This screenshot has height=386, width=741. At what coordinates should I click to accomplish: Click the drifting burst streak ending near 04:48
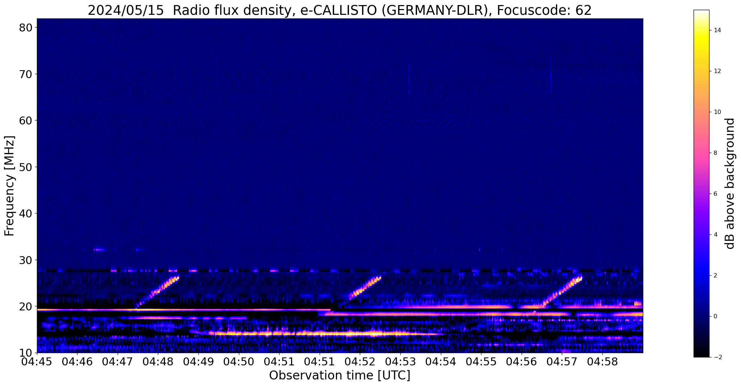tap(158, 292)
